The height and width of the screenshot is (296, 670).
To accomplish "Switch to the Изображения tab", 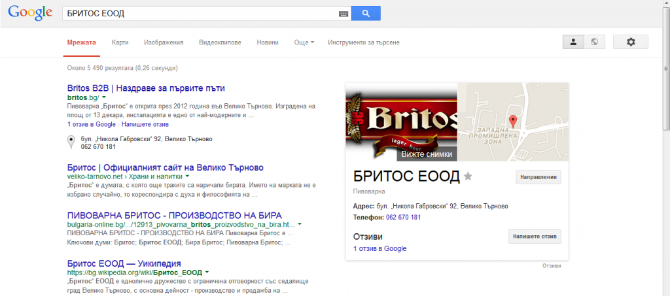I will (x=164, y=42).
